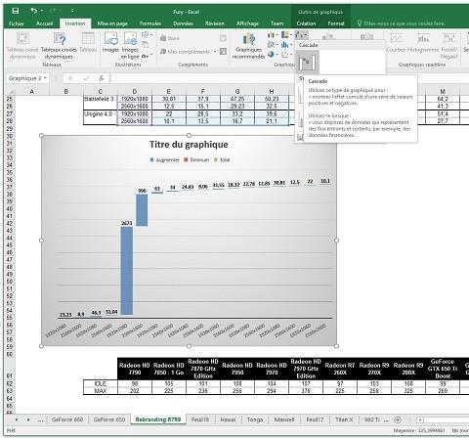Switch to the Mise en page tab

[x=112, y=23]
